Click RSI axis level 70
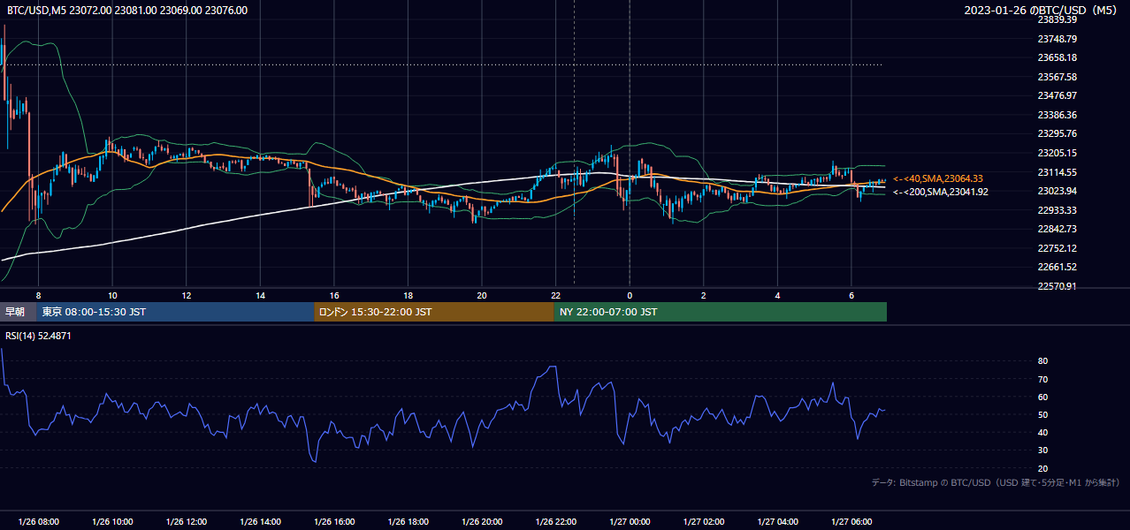The image size is (1130, 530). point(1042,379)
